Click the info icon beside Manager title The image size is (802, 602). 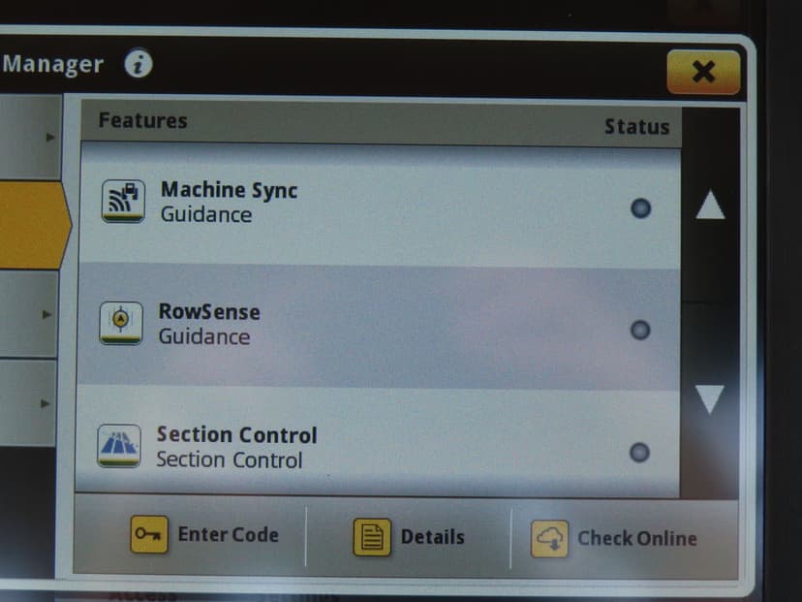click(139, 65)
